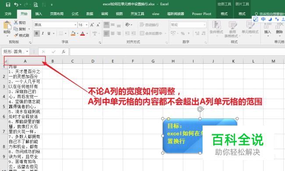Expand the number format combo box
The height and width of the screenshot is (171, 285).
tap(204, 25)
